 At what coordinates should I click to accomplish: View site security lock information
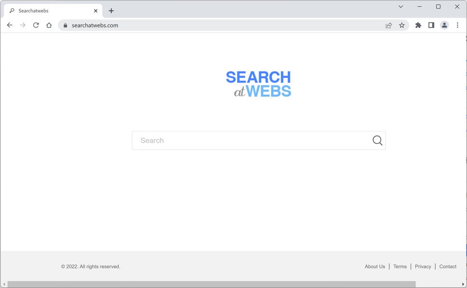[66, 25]
